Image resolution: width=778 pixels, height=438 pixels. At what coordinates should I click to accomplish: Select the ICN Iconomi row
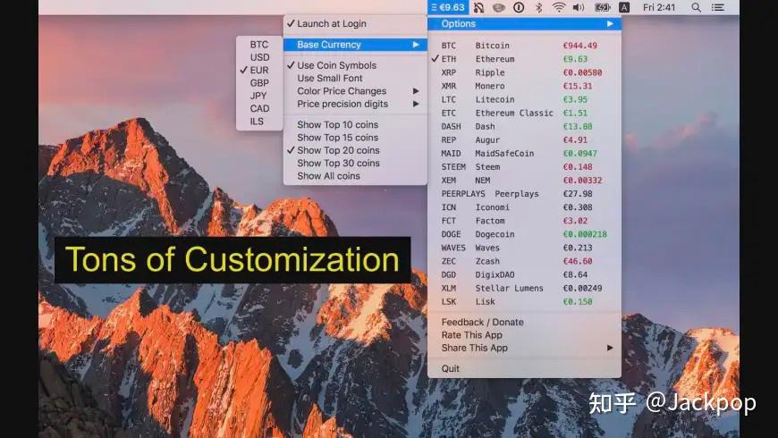coord(524,206)
